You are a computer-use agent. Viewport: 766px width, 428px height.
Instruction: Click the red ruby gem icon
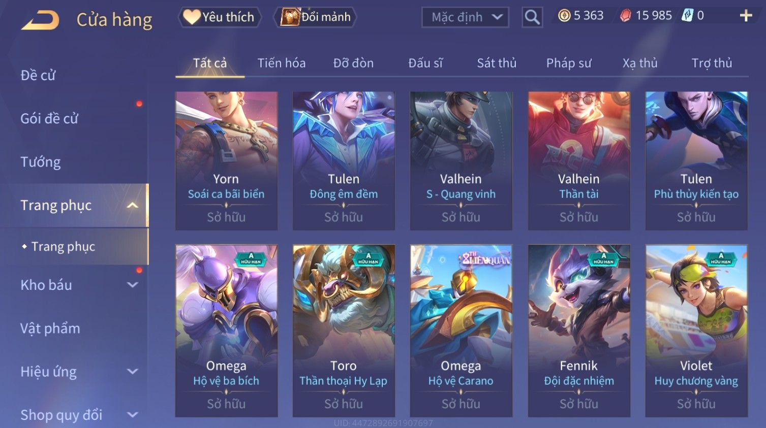[x=626, y=16]
